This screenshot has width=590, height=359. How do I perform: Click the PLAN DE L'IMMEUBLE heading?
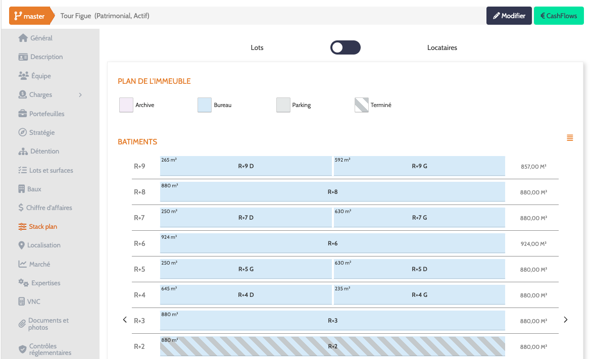(x=154, y=81)
